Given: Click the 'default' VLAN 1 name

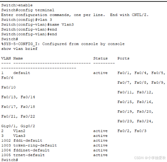Looking at the screenshot, I should [21, 73].
